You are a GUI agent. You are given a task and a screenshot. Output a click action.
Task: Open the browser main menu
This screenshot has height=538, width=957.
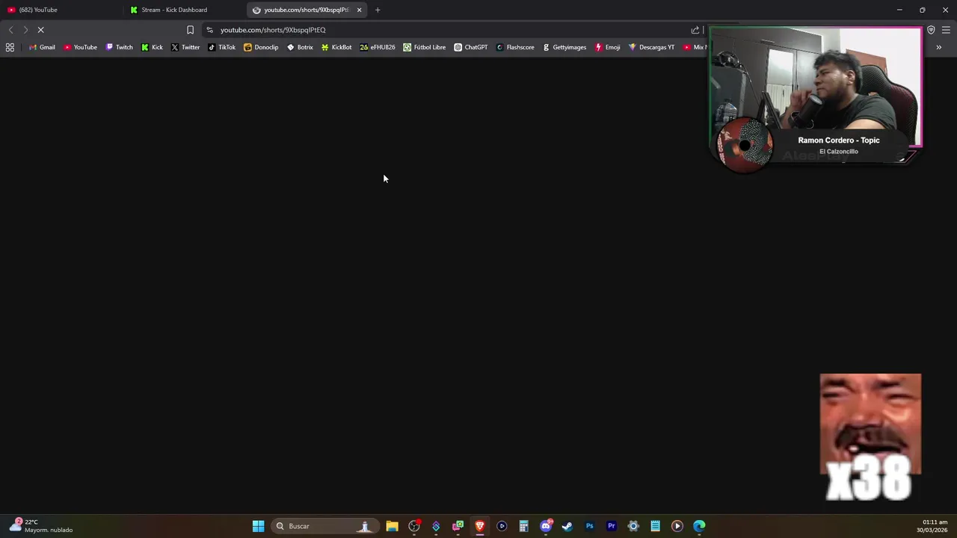tap(946, 30)
